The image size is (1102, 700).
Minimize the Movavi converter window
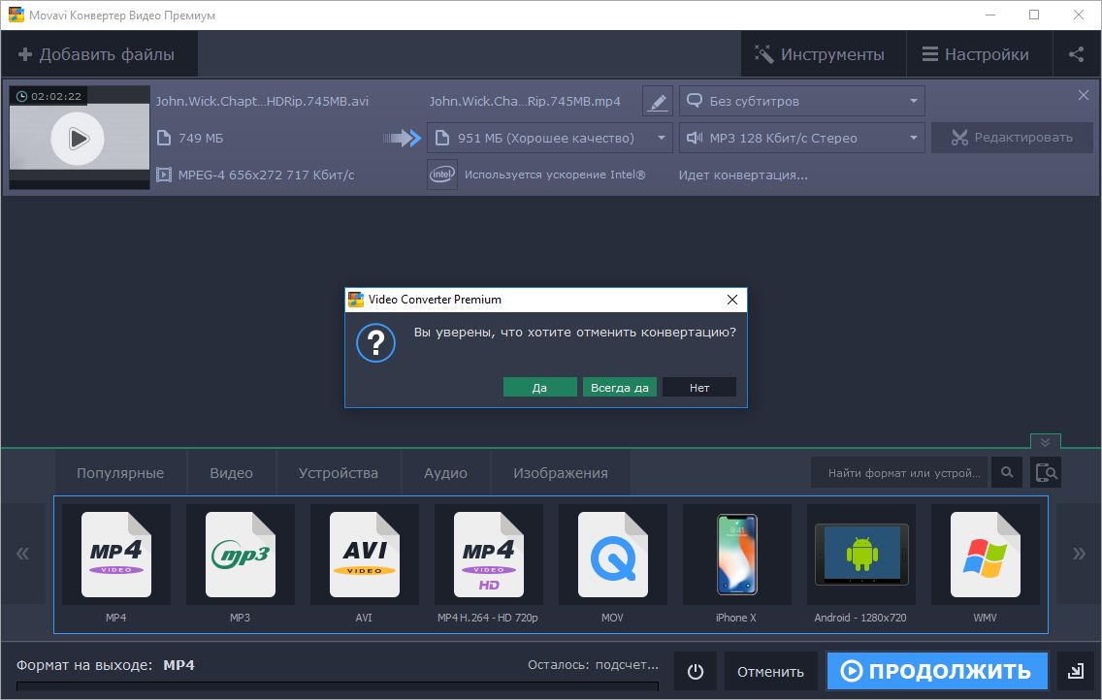coord(990,15)
